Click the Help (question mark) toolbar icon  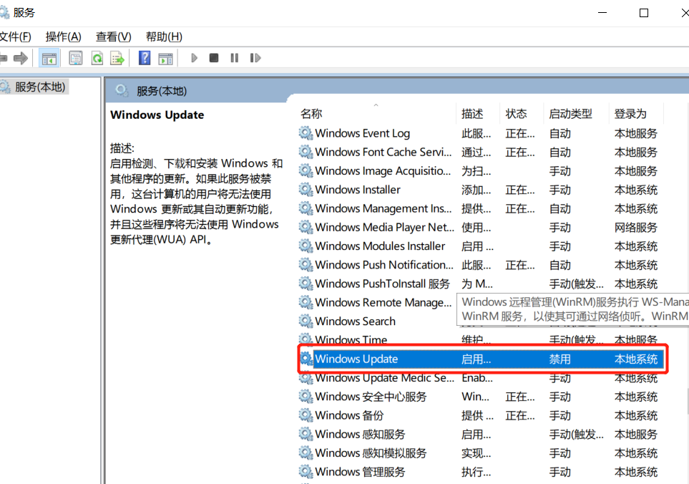tap(144, 58)
